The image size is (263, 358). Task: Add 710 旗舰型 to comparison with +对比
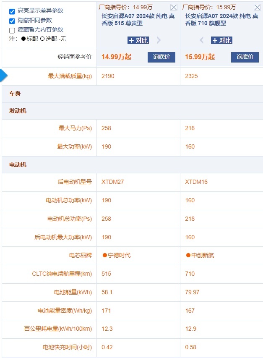tap(222, 40)
